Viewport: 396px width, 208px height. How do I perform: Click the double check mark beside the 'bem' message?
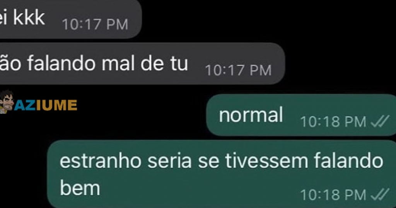[380, 194]
